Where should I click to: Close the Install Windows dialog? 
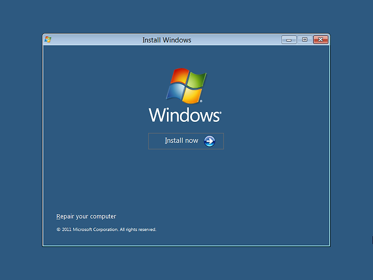coord(321,40)
